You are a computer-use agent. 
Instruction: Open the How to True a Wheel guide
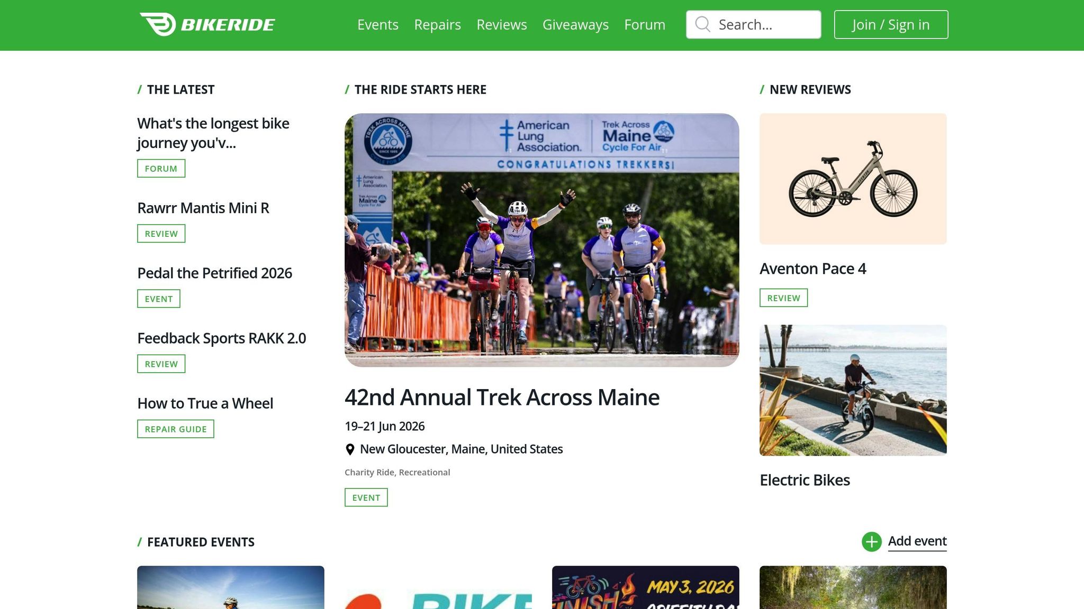click(205, 403)
